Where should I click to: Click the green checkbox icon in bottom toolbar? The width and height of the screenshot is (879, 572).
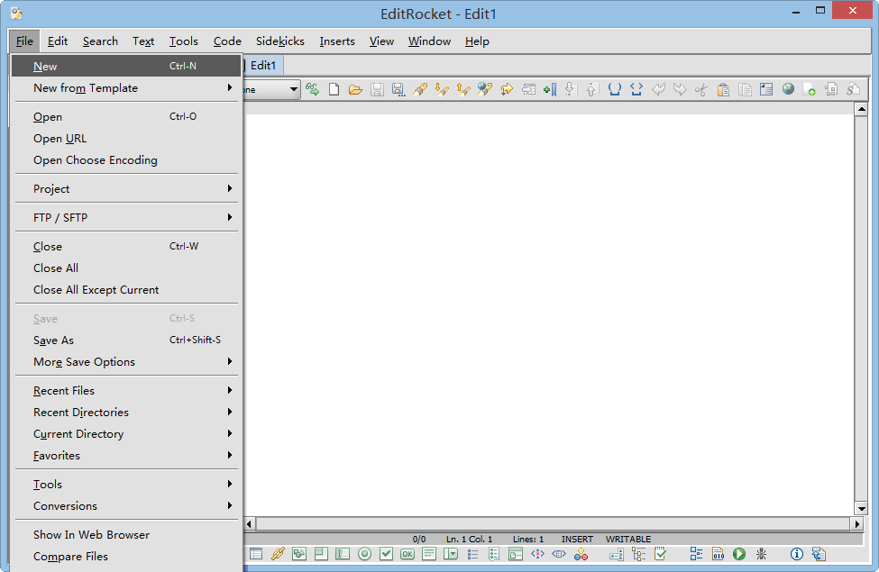point(386,554)
